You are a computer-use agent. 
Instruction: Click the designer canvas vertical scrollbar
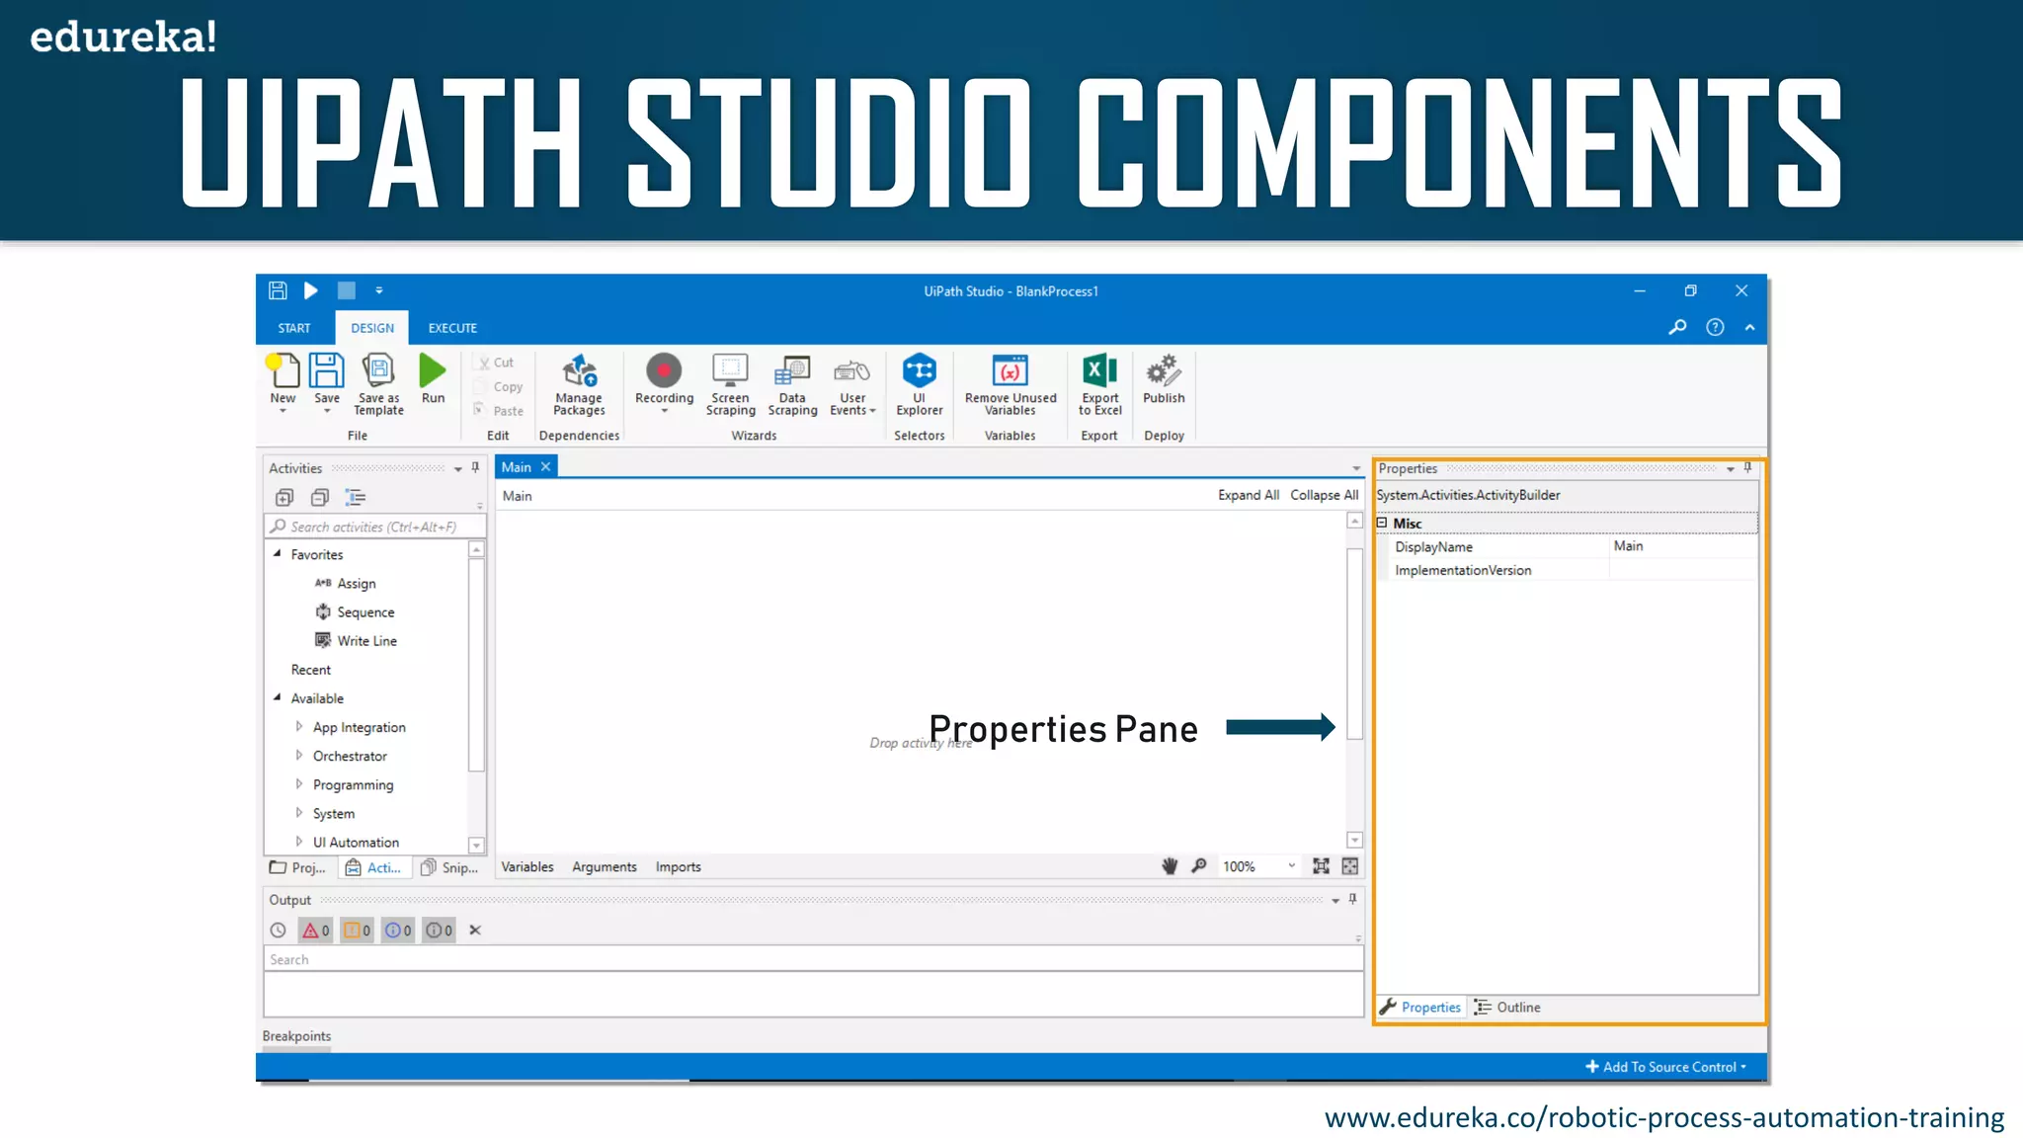pyautogui.click(x=1355, y=642)
